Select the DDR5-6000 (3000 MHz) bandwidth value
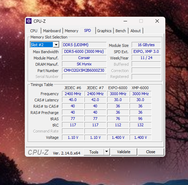 [x=84, y=51]
